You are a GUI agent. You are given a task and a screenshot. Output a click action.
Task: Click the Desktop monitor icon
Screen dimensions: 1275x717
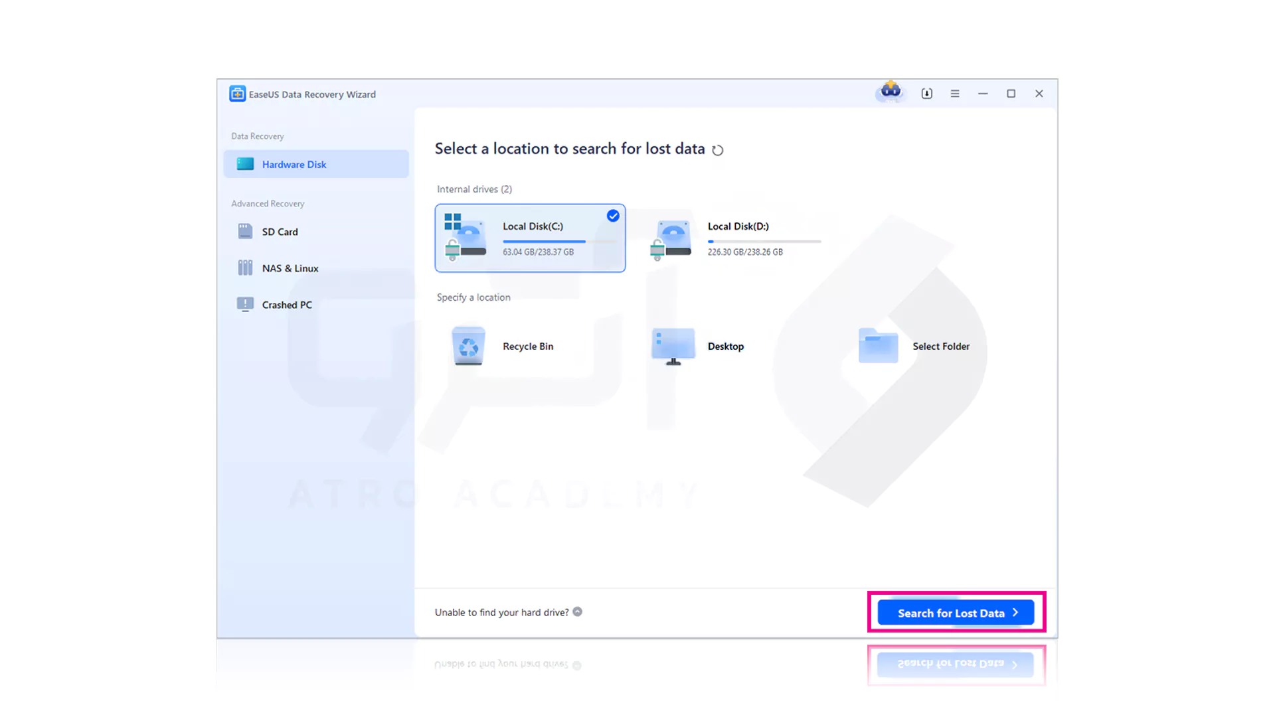673,346
